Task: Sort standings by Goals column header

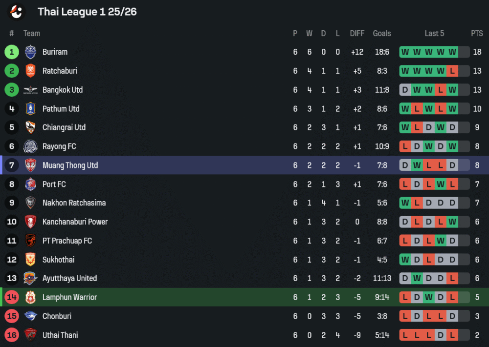Action: (381, 33)
